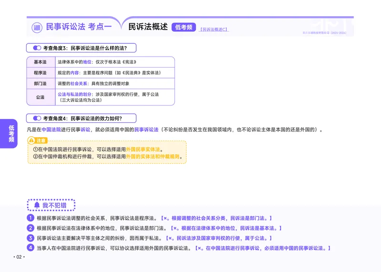Click the highlighted word 内容 in table
381x272 pixels.
pos(75,73)
